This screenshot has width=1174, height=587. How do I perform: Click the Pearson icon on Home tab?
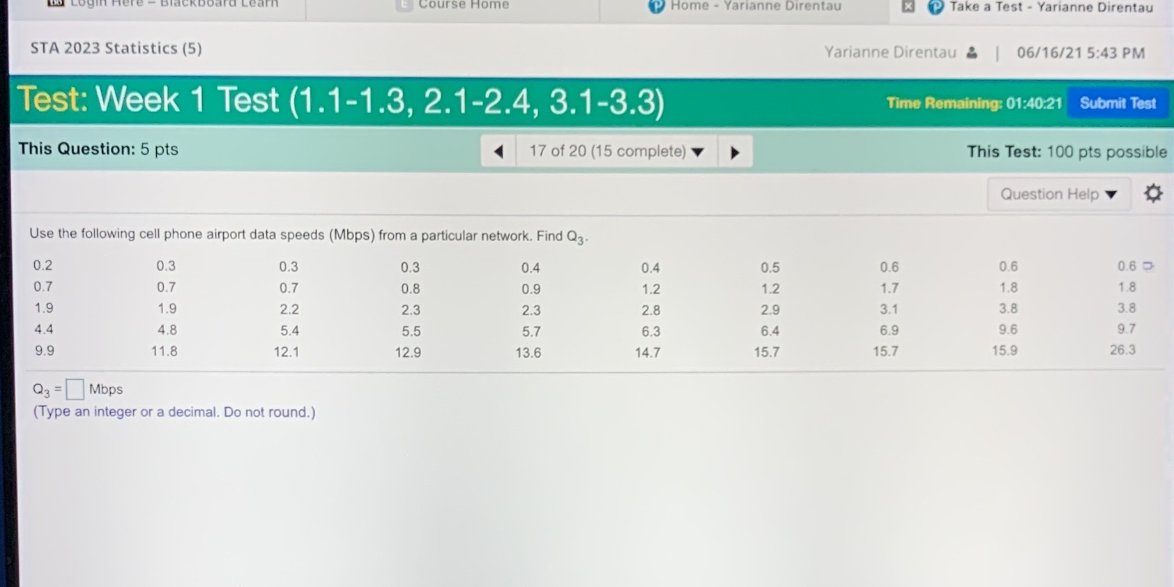tap(656, 6)
